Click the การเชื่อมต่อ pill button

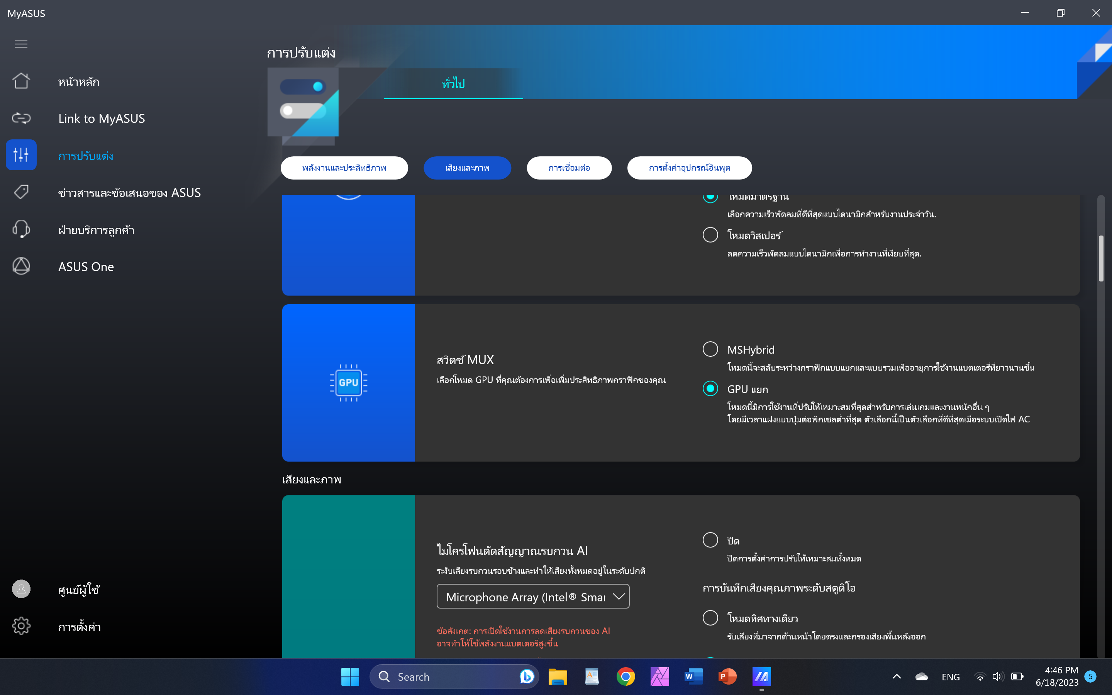coord(569,168)
